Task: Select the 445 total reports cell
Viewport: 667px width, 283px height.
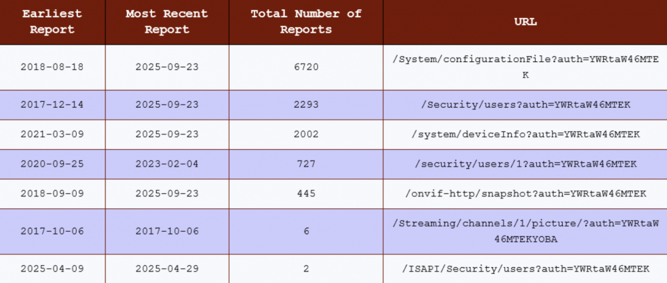Action: click(x=306, y=194)
